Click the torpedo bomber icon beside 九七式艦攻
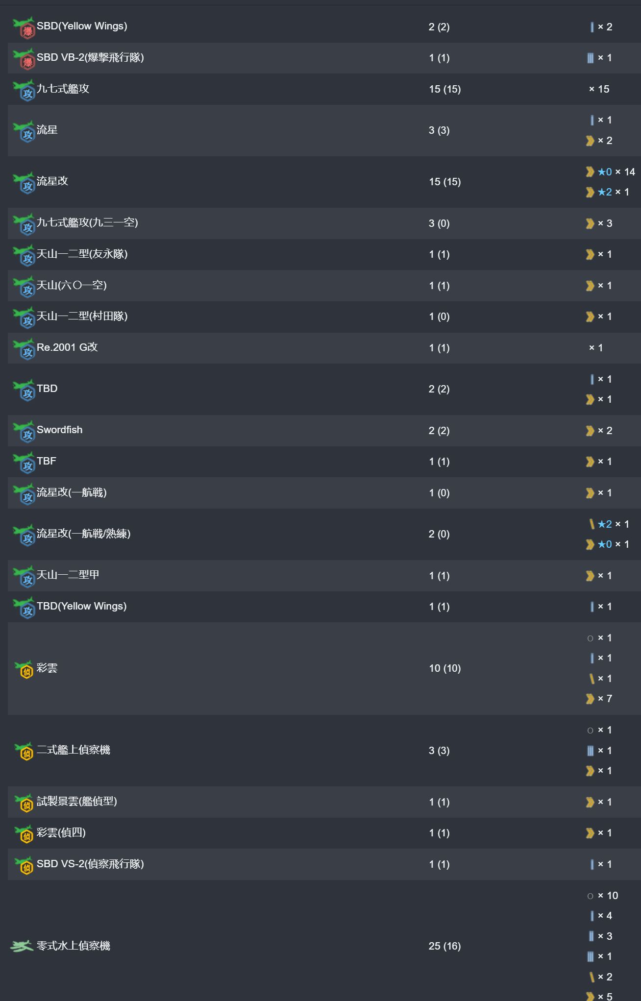The image size is (641, 1001). [x=23, y=90]
